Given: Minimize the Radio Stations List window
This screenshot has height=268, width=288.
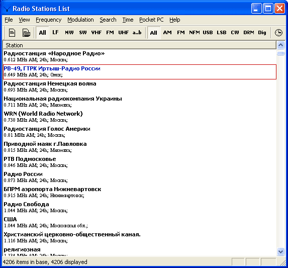Looking at the screenshot, I should (256, 9).
